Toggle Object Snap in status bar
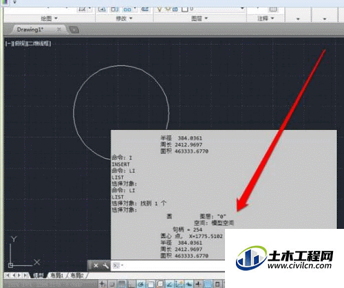 151,284
